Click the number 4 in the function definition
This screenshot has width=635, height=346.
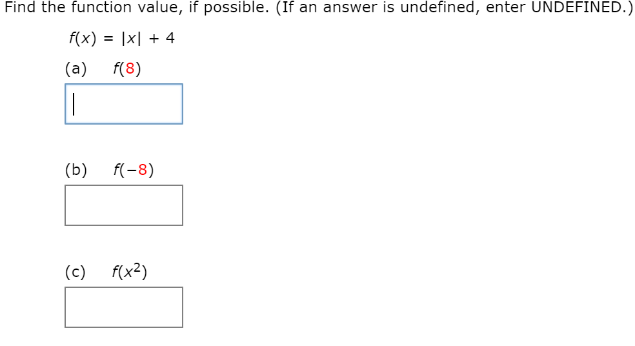170,38
